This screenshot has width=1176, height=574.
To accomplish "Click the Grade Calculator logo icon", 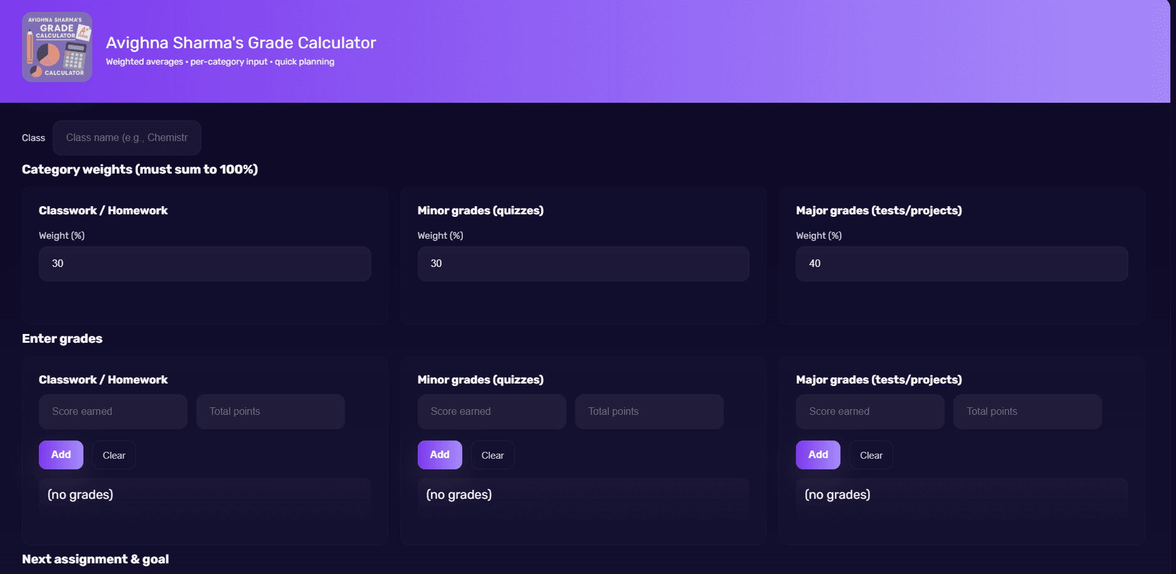I will coord(57,47).
